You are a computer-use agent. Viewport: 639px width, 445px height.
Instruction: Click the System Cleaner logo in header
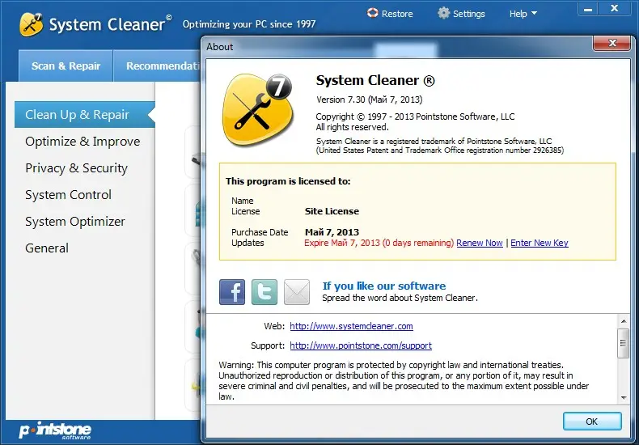[31, 24]
